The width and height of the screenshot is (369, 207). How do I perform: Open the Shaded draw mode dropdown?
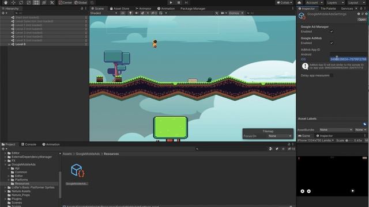coord(104,13)
